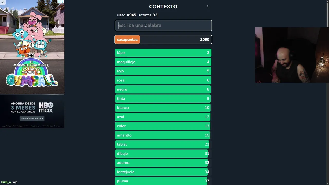
Task: Open the Contexto three-dot menu
Action: pos(208,7)
